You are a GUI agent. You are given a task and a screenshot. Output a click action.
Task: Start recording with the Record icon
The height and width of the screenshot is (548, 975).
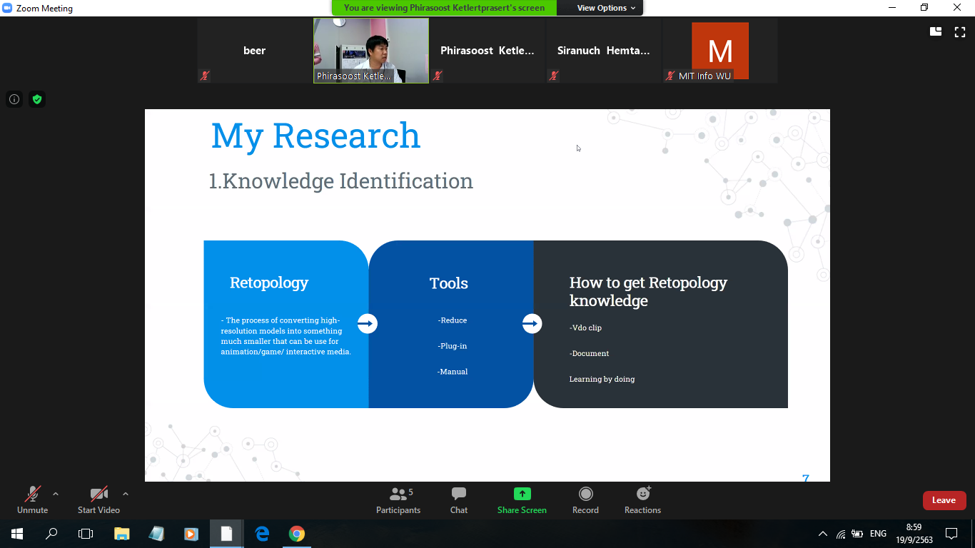pos(585,494)
